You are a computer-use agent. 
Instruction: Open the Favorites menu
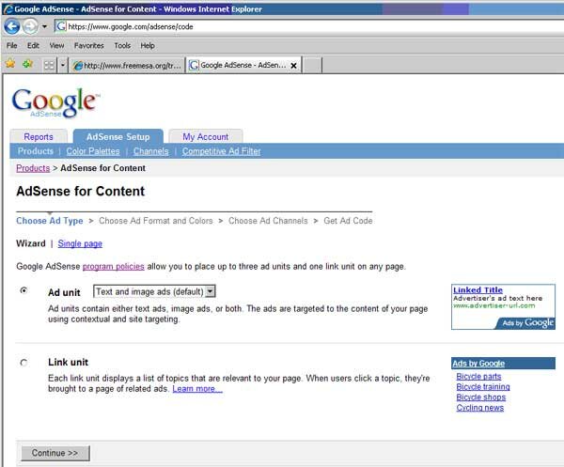(x=89, y=46)
